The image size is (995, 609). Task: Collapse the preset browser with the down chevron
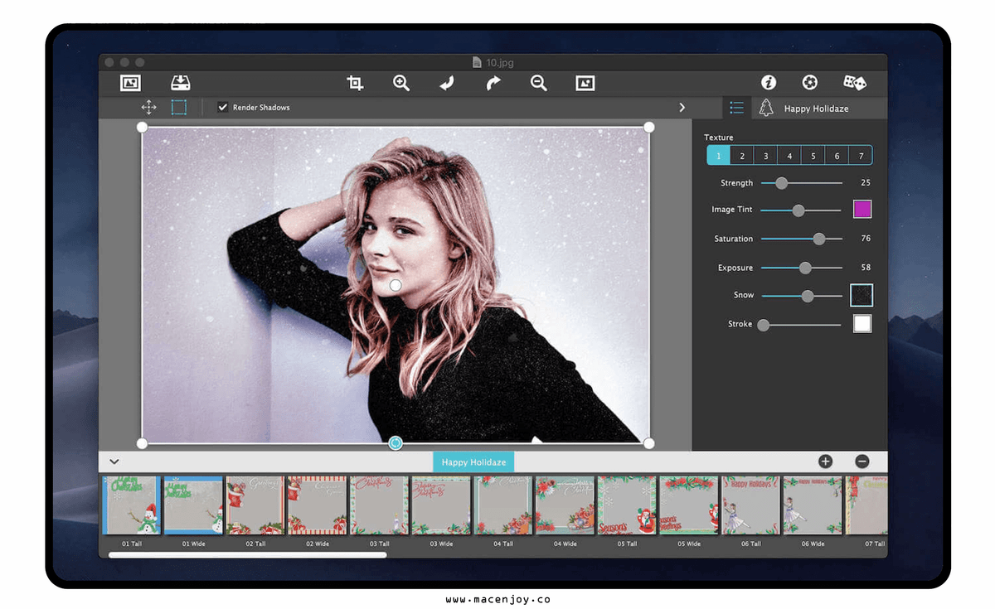pos(114,462)
